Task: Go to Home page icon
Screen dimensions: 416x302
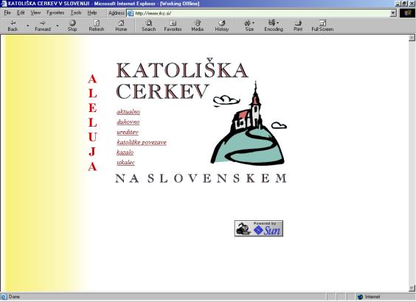Action: (x=121, y=26)
